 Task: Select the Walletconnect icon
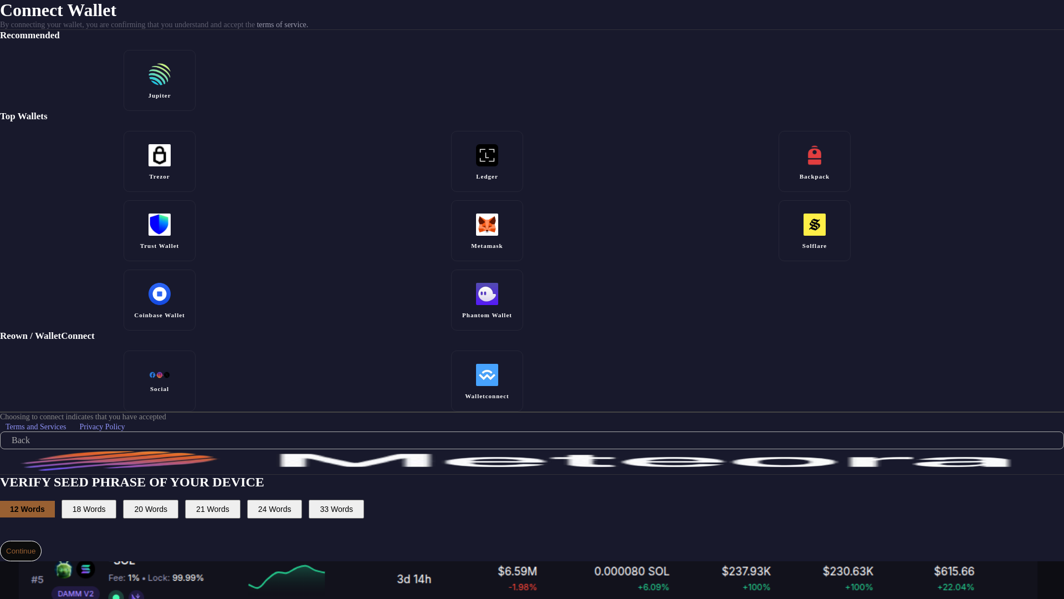click(x=487, y=375)
